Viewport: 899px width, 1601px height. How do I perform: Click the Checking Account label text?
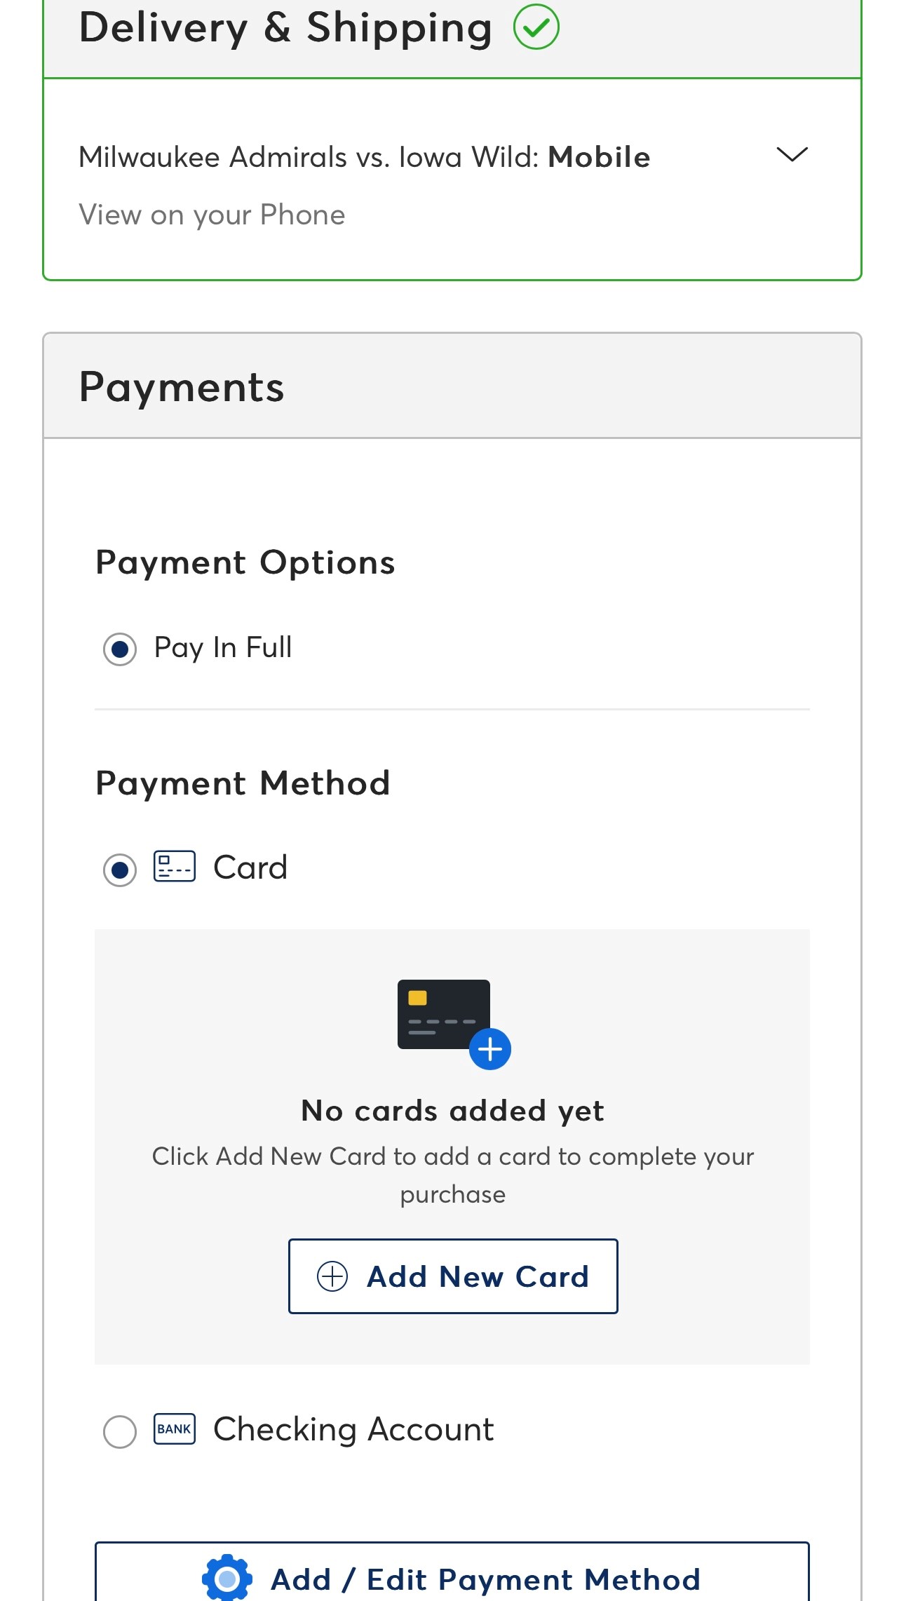click(353, 1429)
